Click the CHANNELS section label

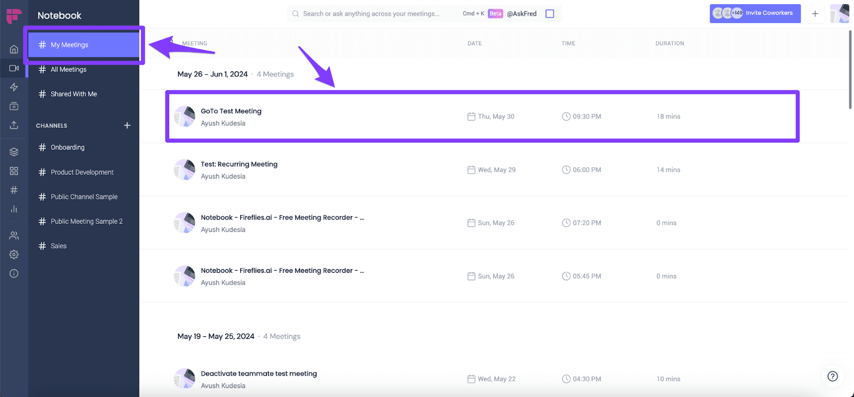click(x=51, y=126)
